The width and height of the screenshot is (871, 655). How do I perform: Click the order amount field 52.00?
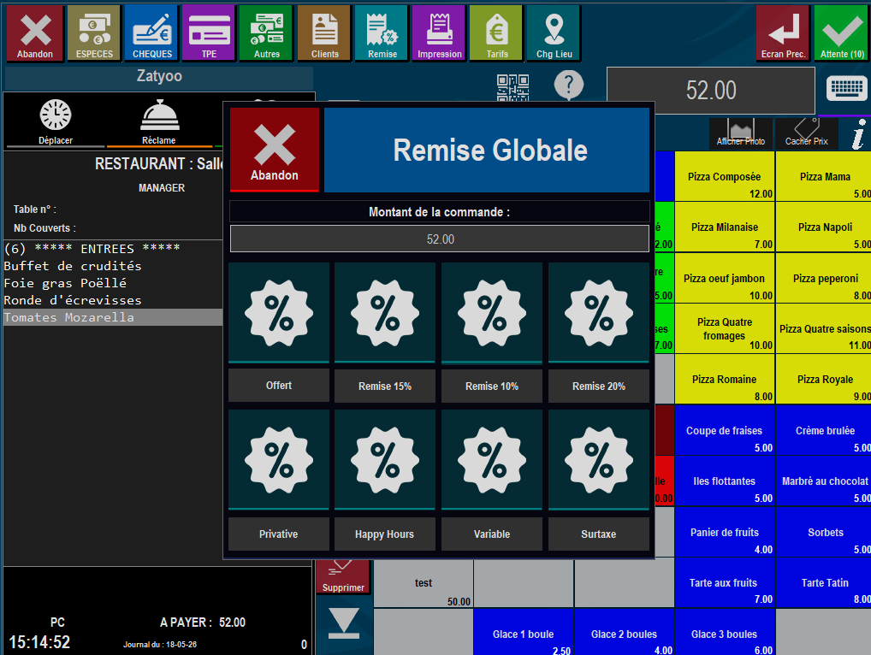pyautogui.click(x=440, y=239)
